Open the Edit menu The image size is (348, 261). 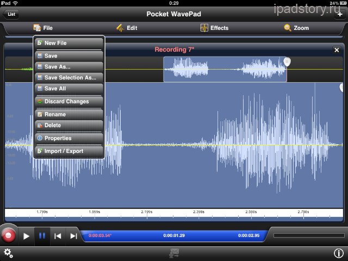[x=127, y=28]
